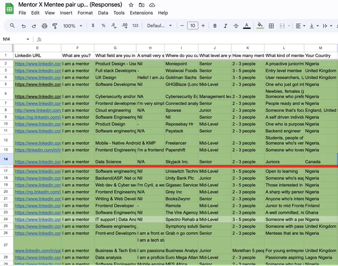
Task: Open the LinkedIn link in row 8
Action: [38, 110]
